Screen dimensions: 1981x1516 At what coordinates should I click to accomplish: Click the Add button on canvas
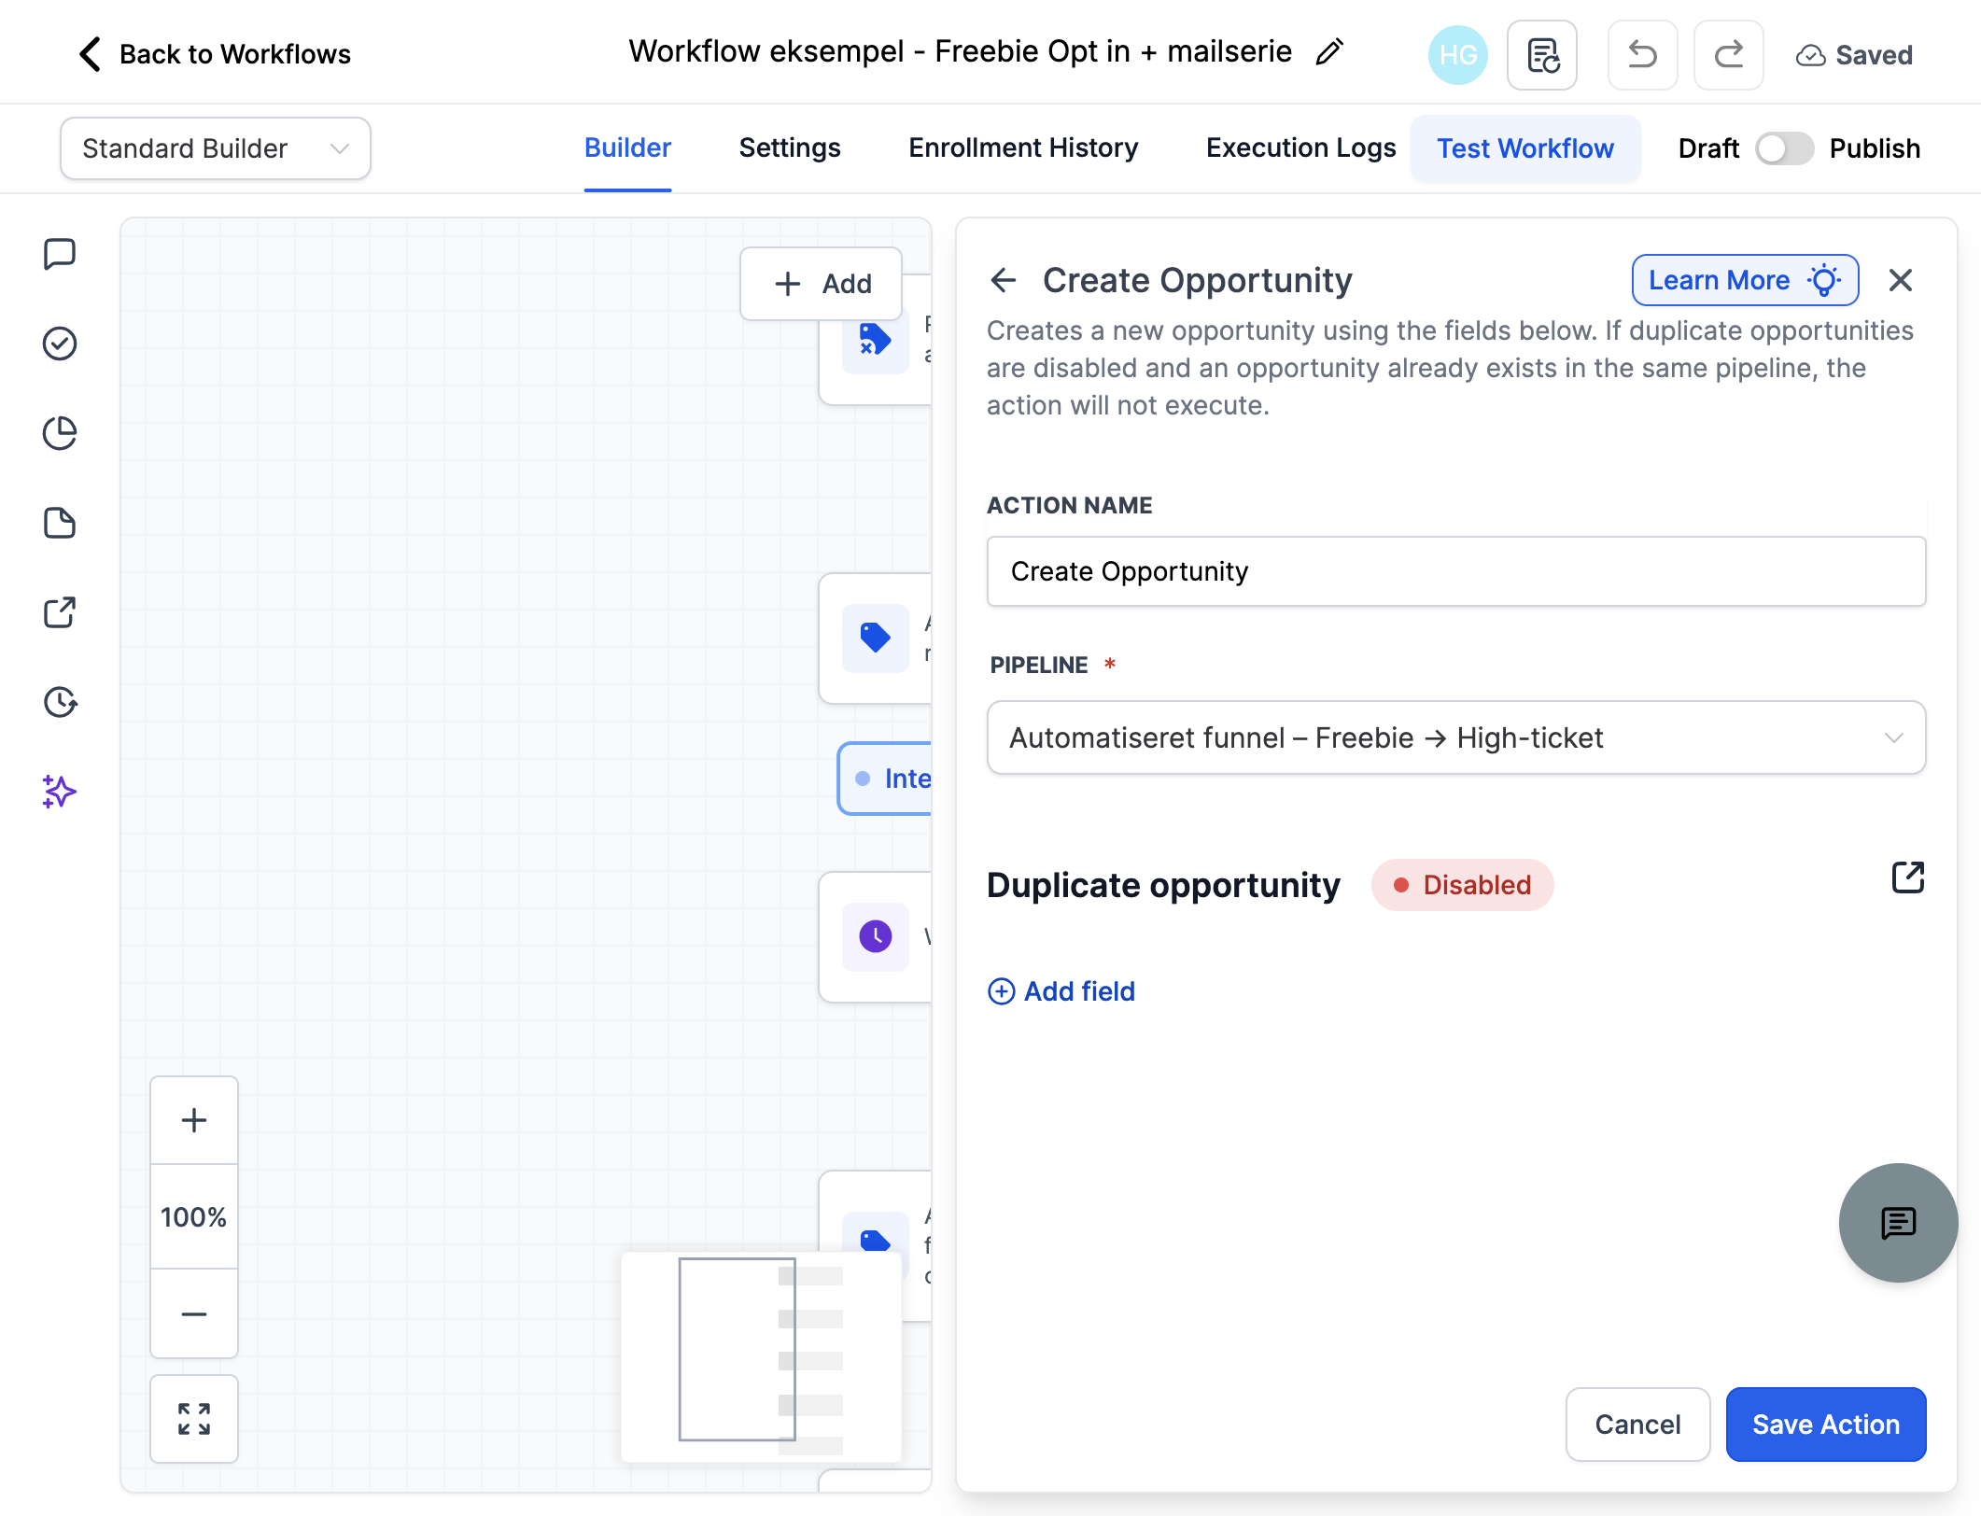(822, 284)
